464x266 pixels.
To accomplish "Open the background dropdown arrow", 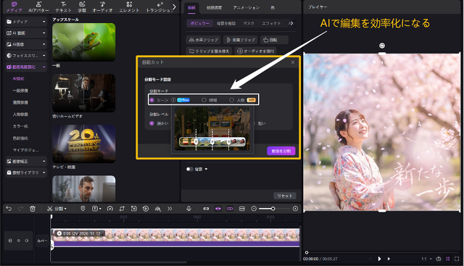I will coord(206,170).
